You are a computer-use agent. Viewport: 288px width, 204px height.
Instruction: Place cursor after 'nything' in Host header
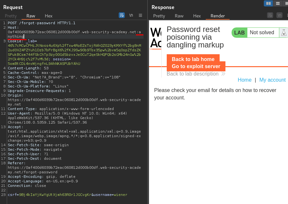coord(24,36)
